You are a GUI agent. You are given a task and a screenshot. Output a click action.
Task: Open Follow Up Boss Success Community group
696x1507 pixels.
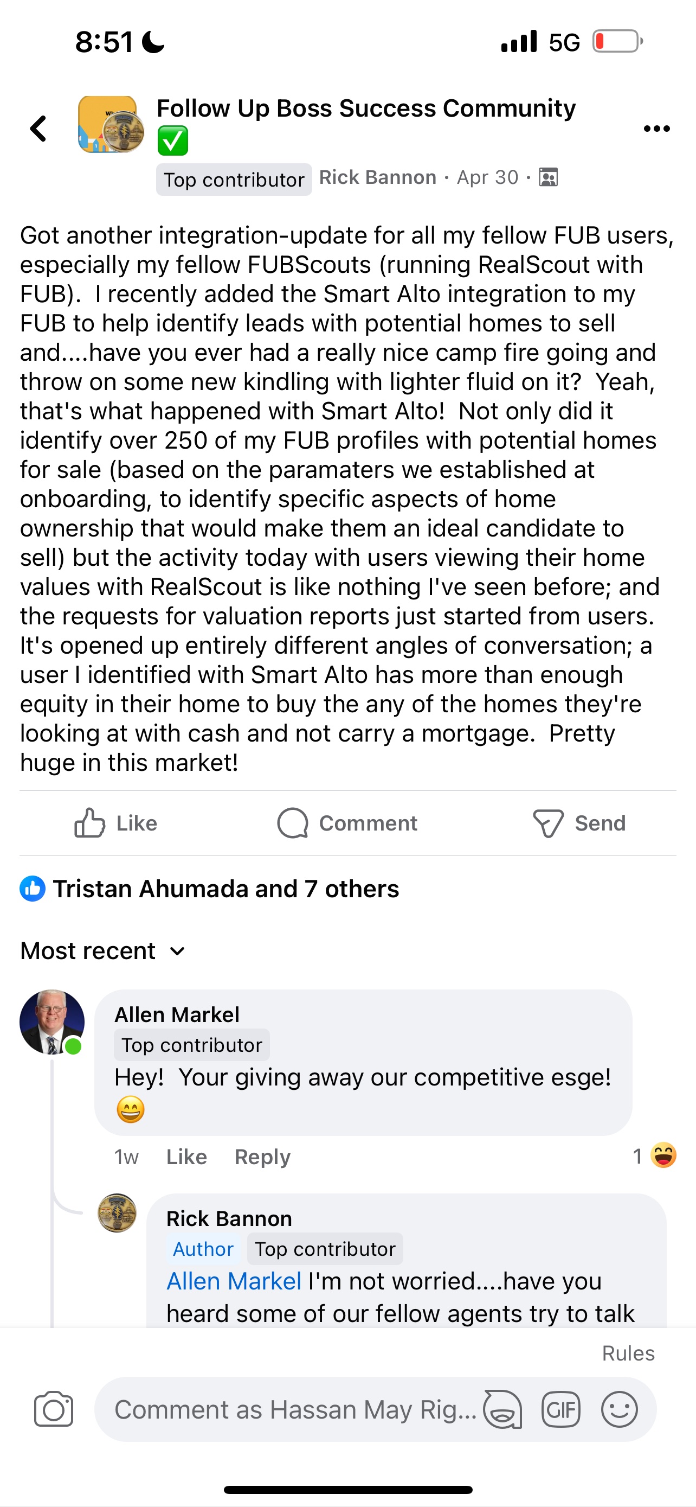366,109
